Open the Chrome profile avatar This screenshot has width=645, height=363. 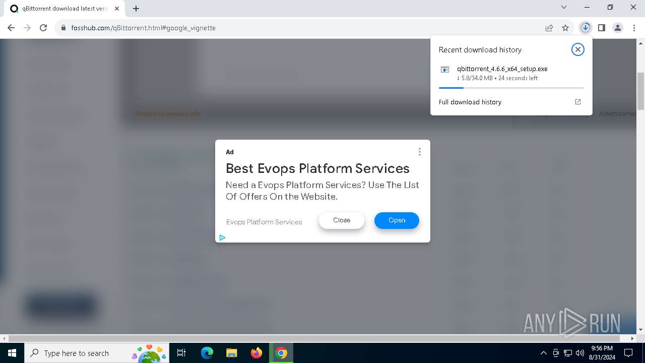point(618,28)
